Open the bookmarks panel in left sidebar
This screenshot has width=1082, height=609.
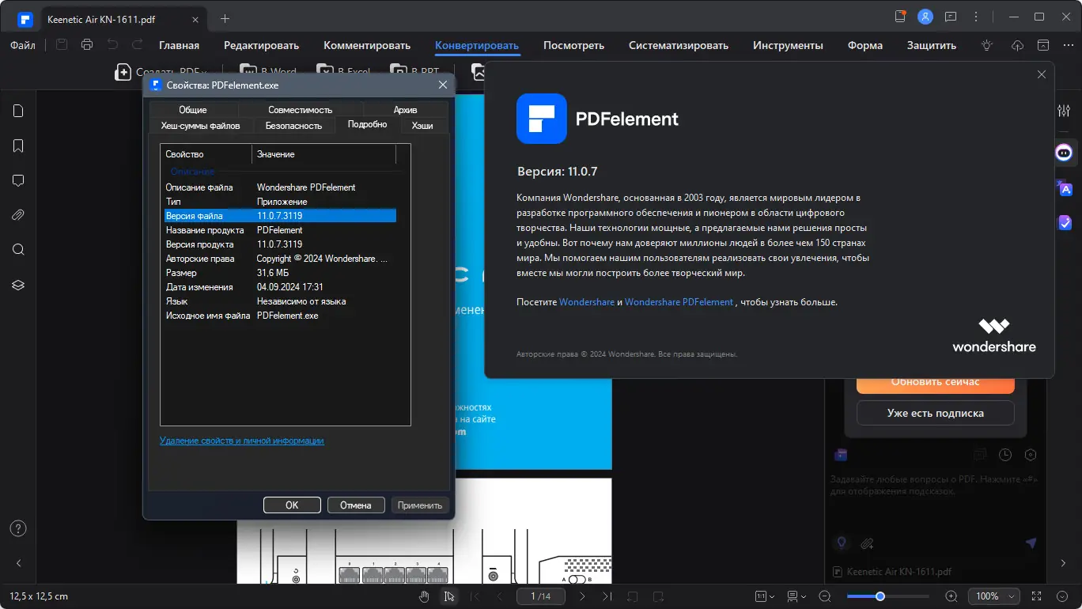tap(18, 146)
